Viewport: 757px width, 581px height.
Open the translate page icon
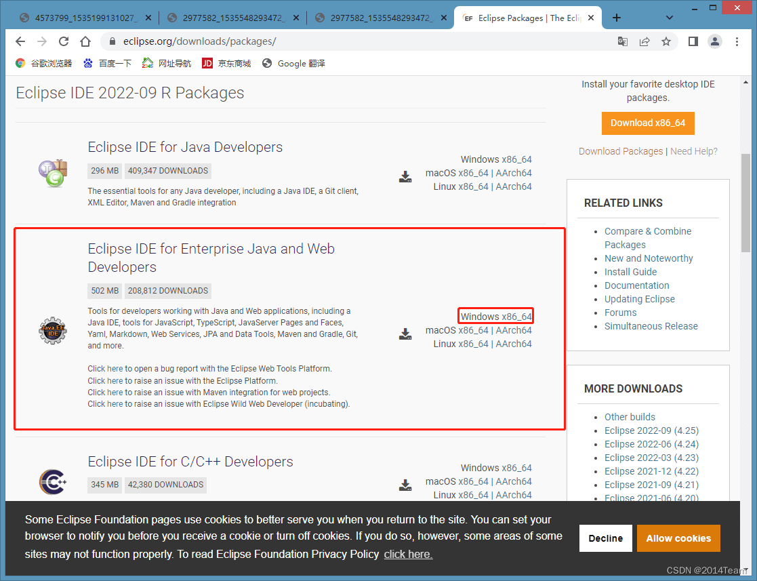pyautogui.click(x=623, y=41)
